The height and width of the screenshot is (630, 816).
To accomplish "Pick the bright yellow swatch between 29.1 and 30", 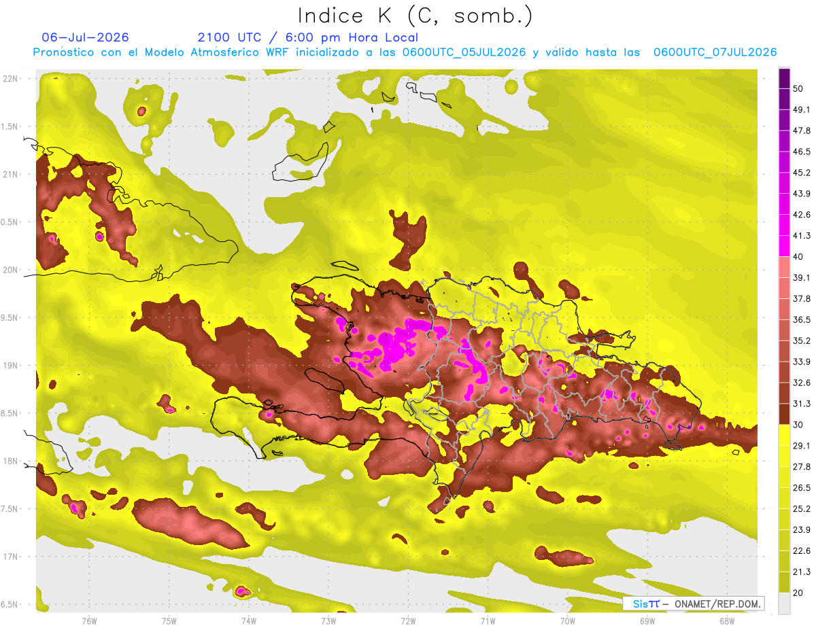I will pos(784,436).
